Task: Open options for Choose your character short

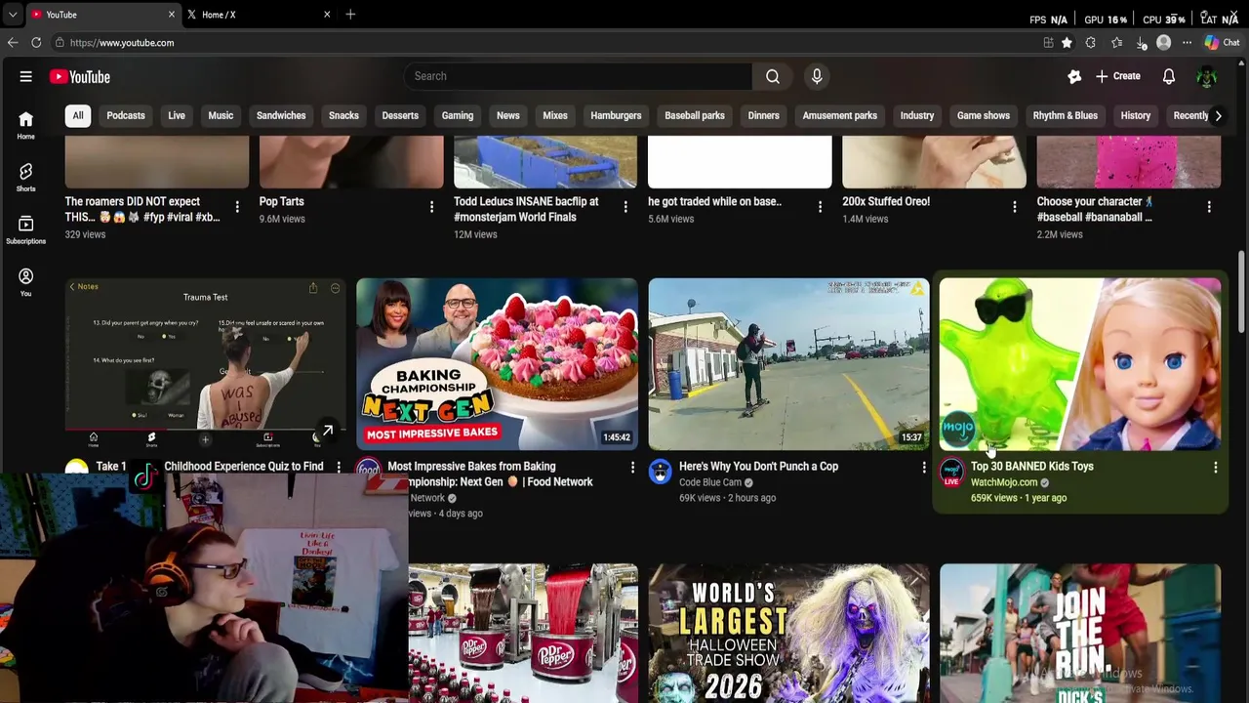Action: pyautogui.click(x=1209, y=207)
